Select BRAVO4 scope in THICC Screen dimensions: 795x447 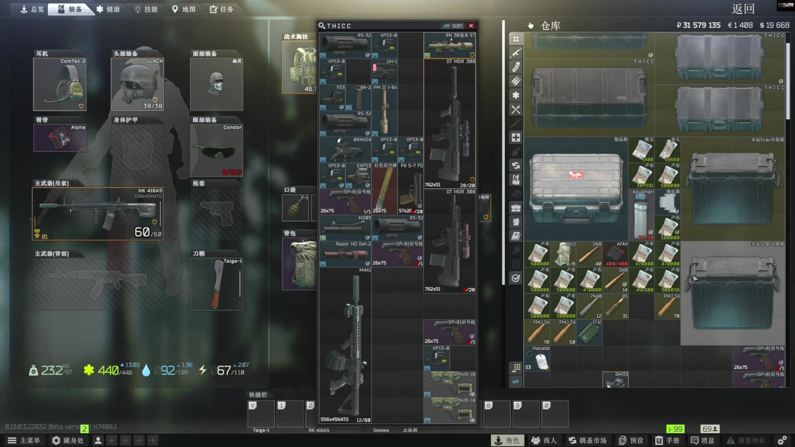pyautogui.click(x=345, y=149)
